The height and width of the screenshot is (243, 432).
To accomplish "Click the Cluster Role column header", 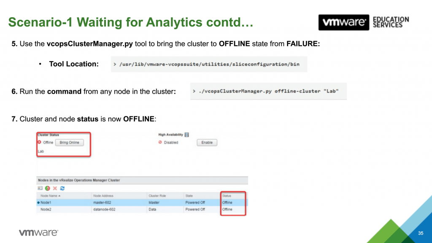I will point(156,196).
